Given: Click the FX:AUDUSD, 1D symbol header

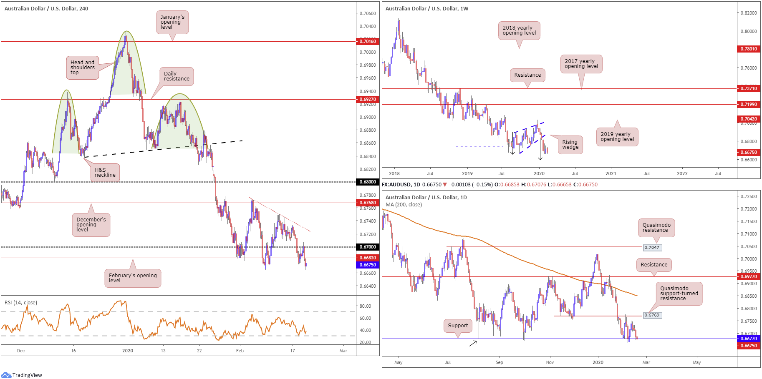Looking at the screenshot, I should [x=401, y=184].
